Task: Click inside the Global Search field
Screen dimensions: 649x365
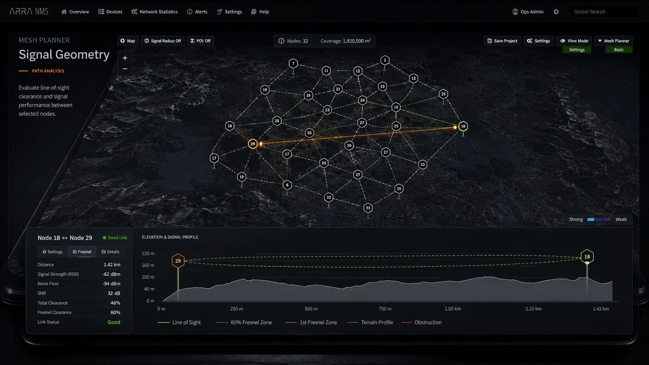Action: [x=604, y=12]
